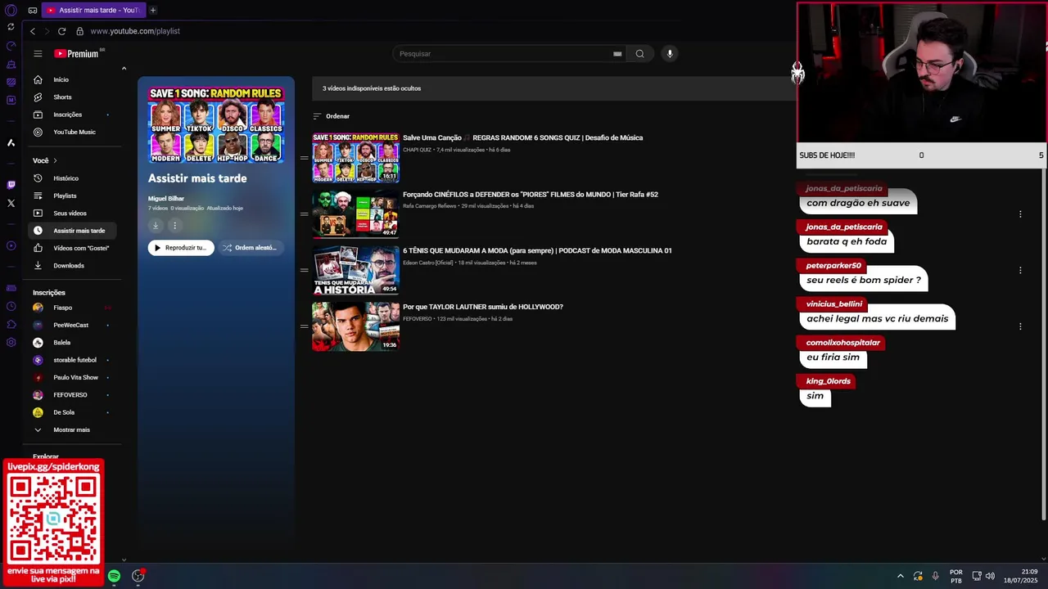Open a new browser tab with plus
Image resolution: width=1048 pixels, height=589 pixels.
(152, 10)
